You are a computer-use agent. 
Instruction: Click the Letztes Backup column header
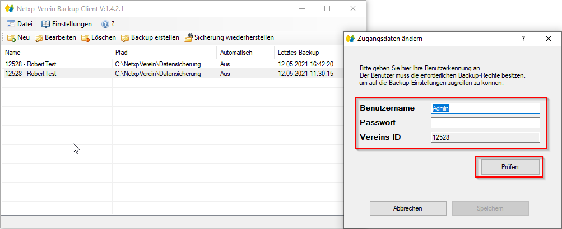click(309, 53)
